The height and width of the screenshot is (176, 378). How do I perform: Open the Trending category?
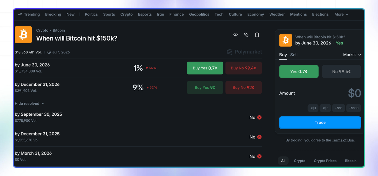(32, 14)
